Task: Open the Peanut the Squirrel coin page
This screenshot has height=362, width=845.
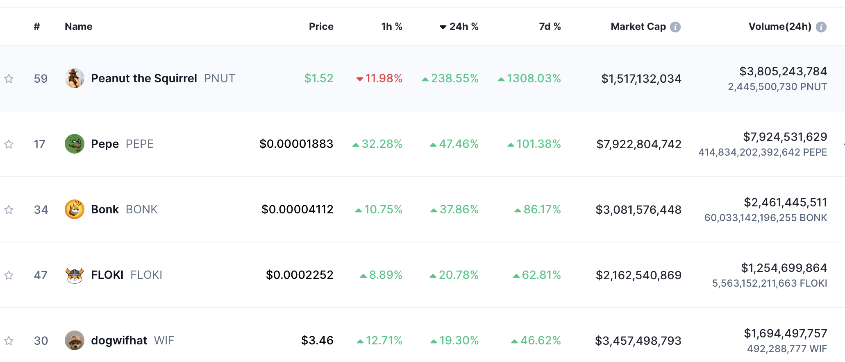Action: click(x=144, y=78)
